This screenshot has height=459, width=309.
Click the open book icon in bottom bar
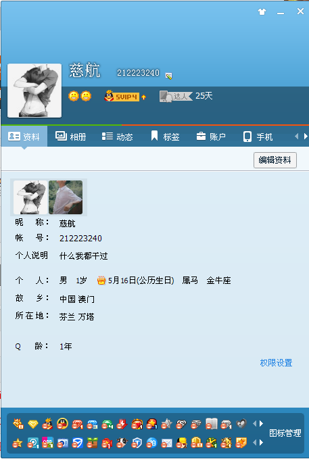(211, 424)
